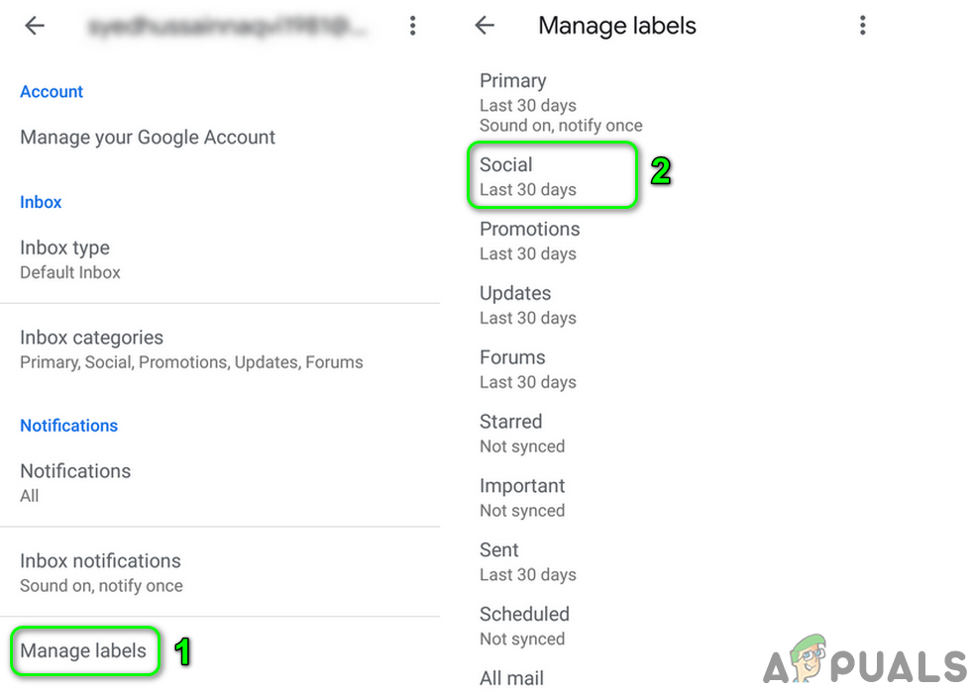The image size is (973, 692).
Task: Open Manage your Google Account
Action: (148, 138)
